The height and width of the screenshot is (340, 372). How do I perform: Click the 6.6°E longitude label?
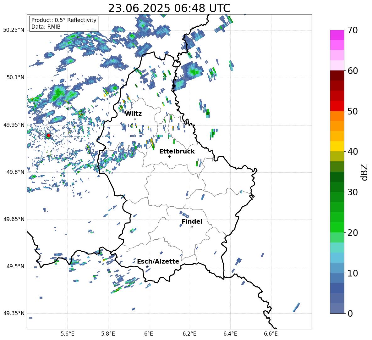click(271, 334)
